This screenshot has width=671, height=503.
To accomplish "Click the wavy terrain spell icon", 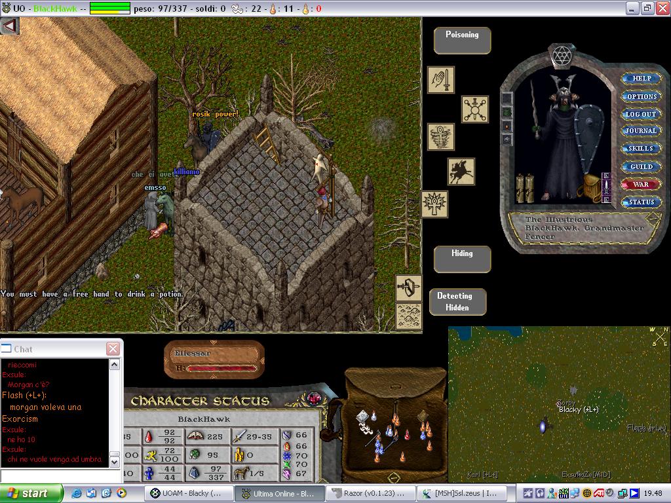I will (409, 316).
